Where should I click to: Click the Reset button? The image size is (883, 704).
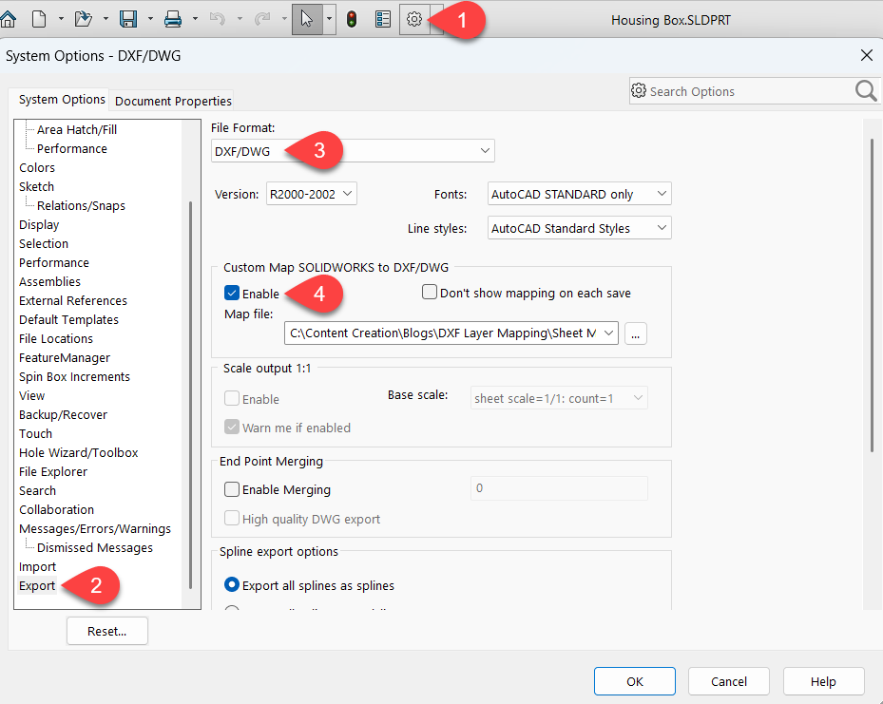[106, 630]
